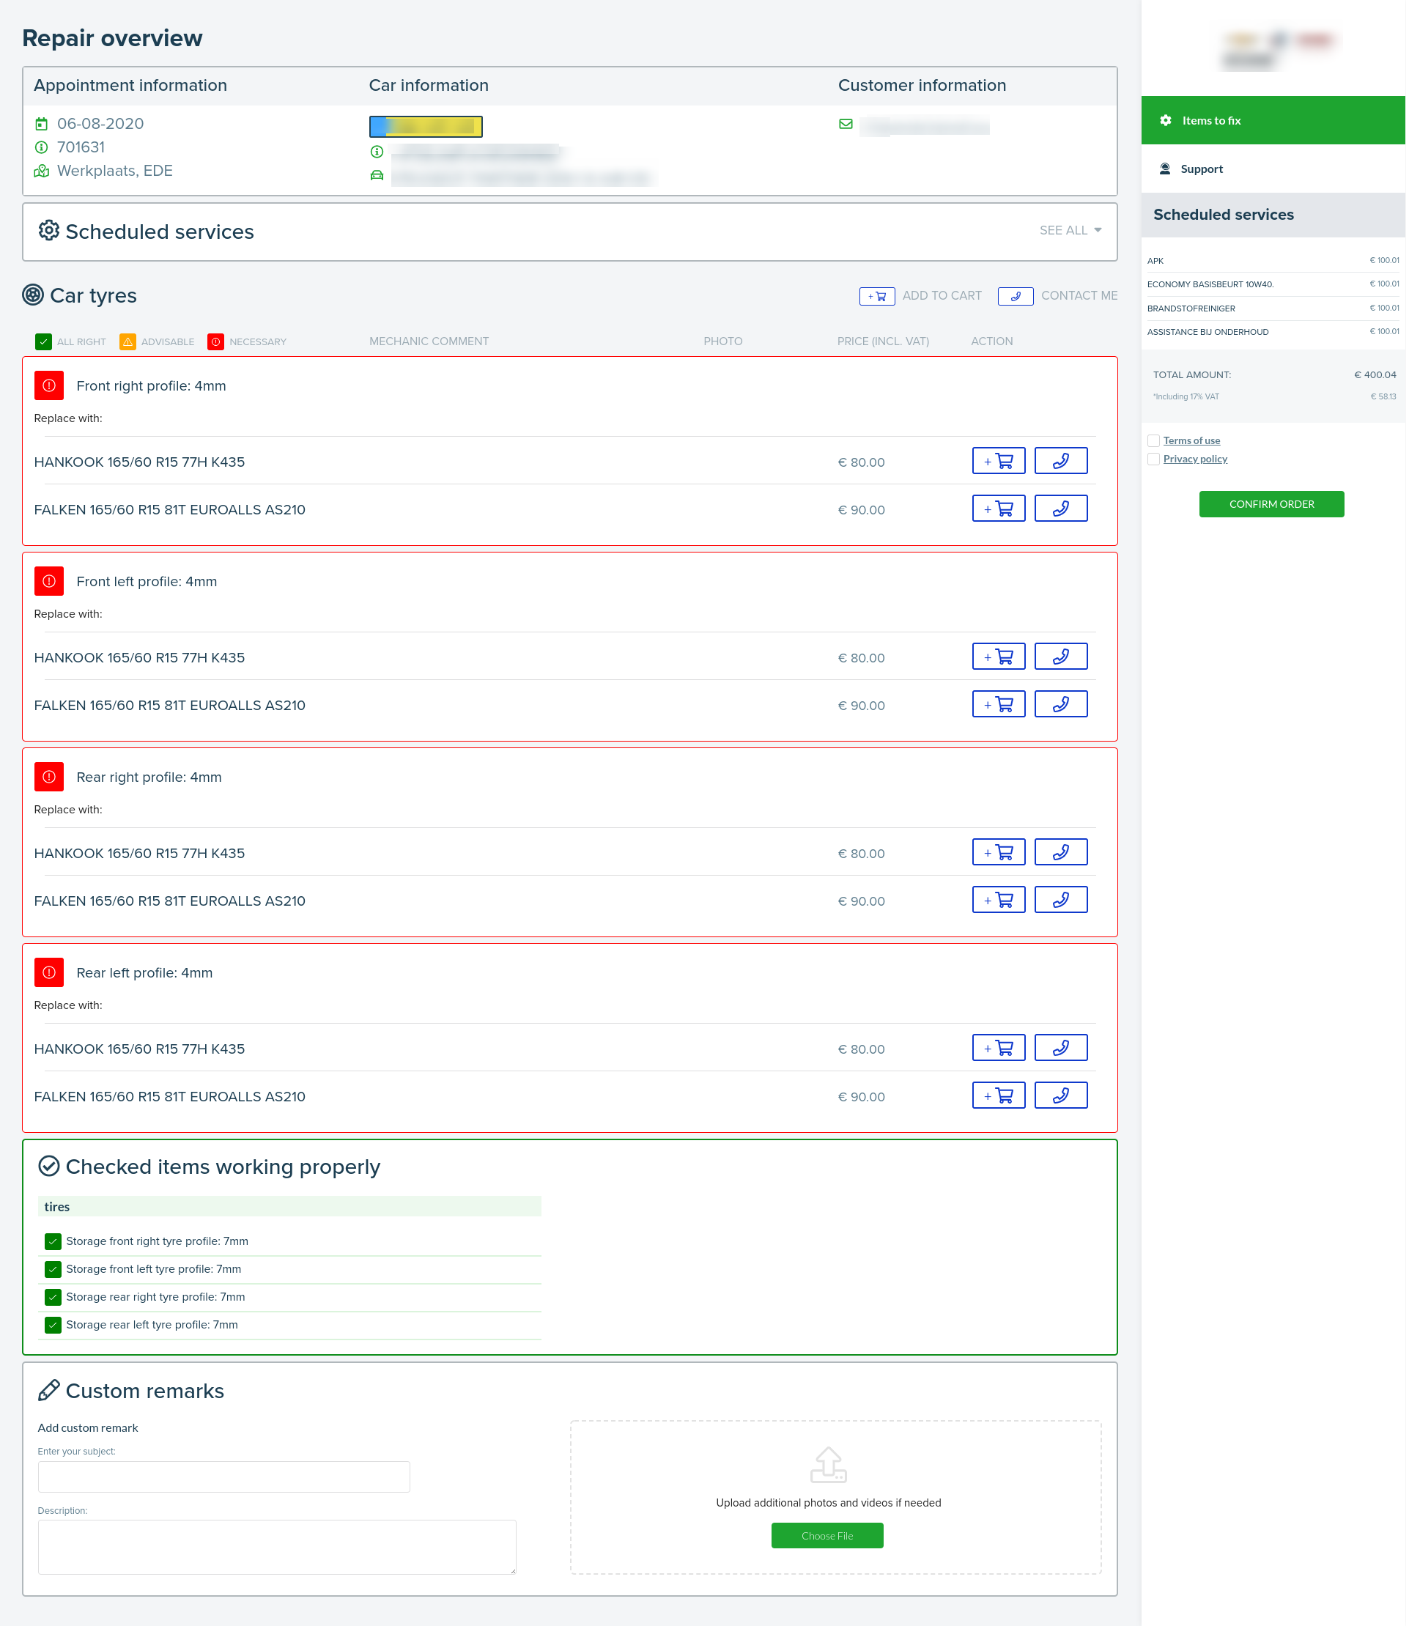Request call about front right FALKEN tyre
Viewport: 1409px width, 1626px height.
click(x=1061, y=509)
